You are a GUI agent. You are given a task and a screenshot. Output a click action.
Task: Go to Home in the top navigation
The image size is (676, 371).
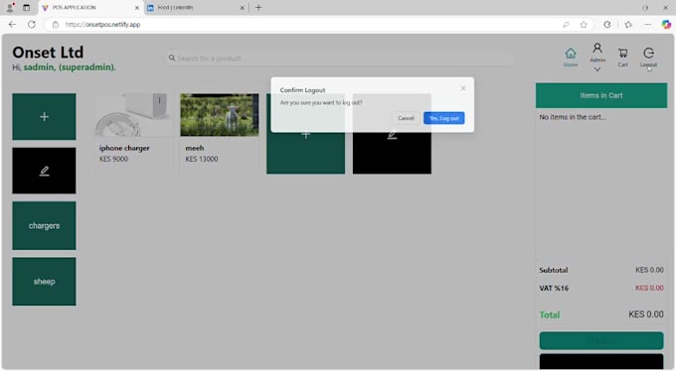570,58
